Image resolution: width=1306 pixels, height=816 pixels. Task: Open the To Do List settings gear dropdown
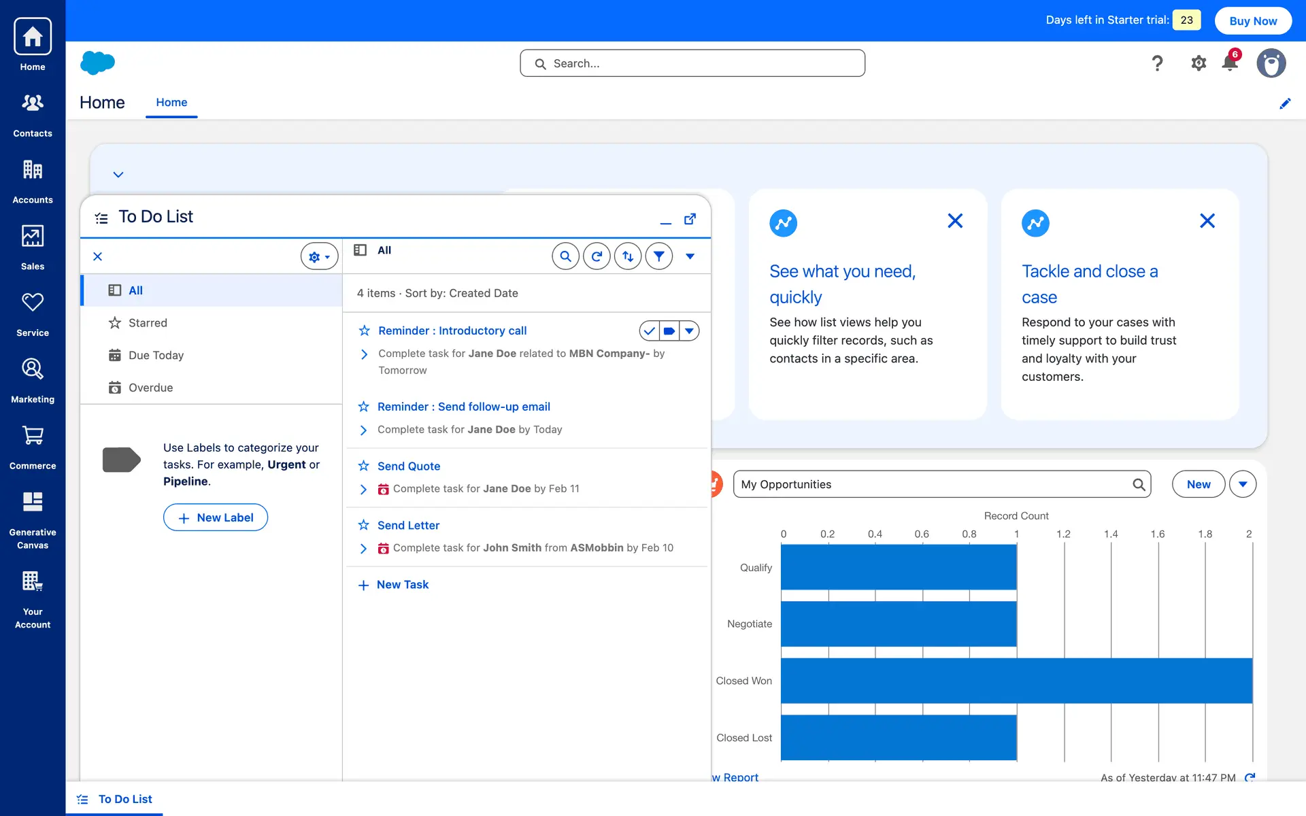coord(319,256)
